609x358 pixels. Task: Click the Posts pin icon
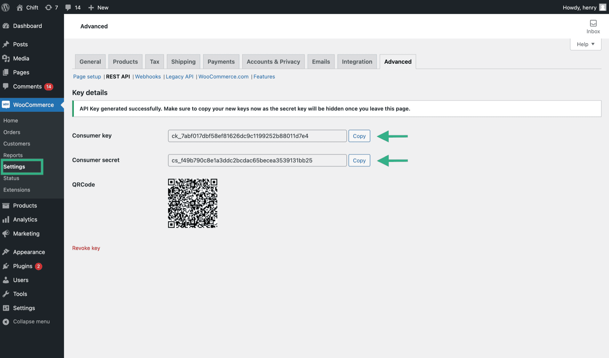tap(6, 44)
